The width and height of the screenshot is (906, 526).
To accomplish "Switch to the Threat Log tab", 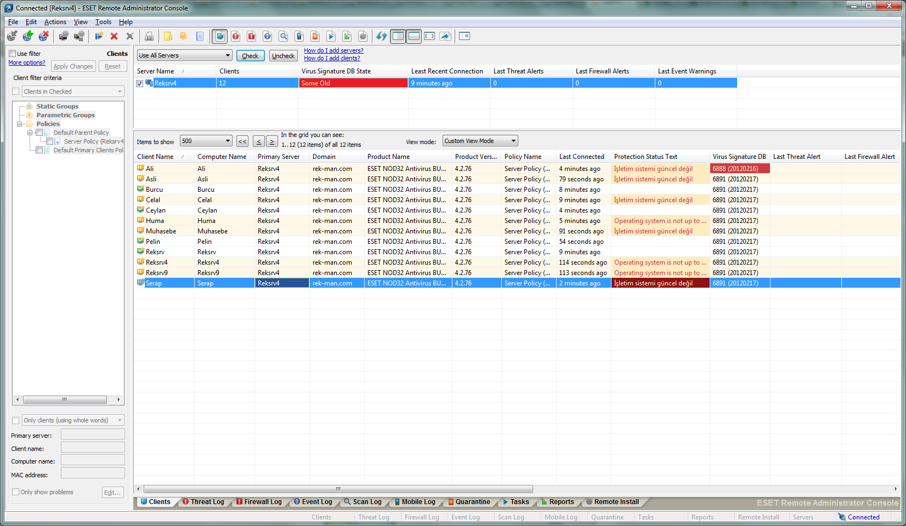I will [203, 502].
